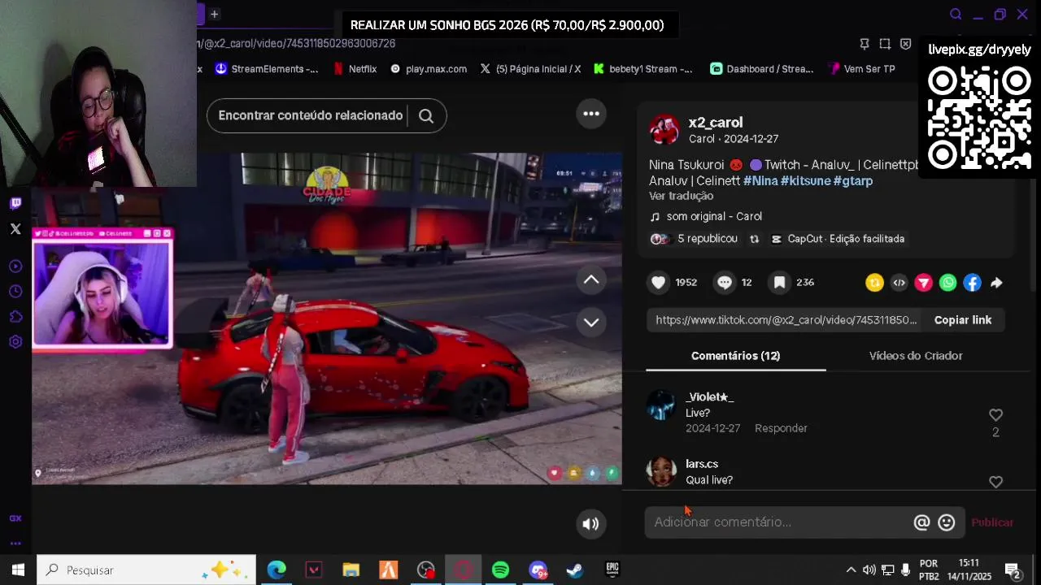Open comments via speech bubble icon

click(x=724, y=282)
